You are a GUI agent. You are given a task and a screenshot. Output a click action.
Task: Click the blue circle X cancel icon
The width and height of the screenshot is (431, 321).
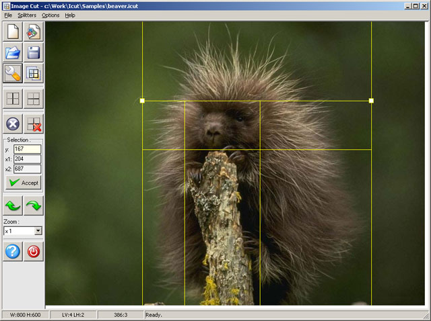coord(13,124)
